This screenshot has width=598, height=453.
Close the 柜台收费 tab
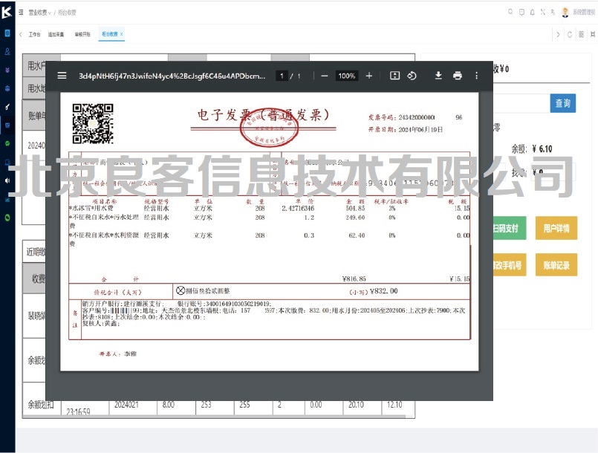[x=122, y=34]
